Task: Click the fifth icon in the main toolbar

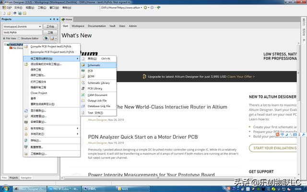Action: coord(24,13)
